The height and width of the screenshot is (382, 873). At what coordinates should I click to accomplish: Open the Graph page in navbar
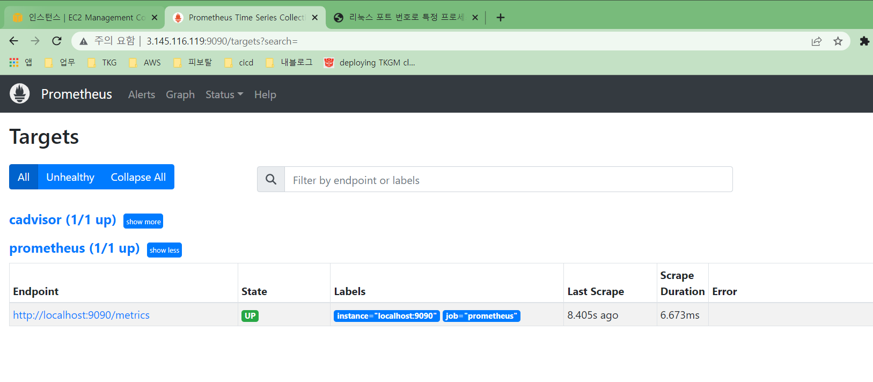click(180, 94)
